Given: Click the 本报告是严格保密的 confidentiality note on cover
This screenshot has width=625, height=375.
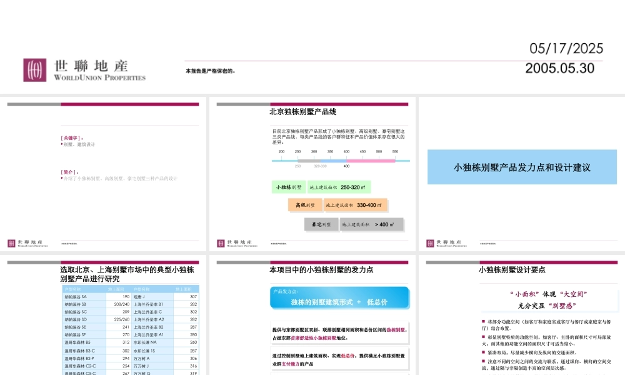Looking at the screenshot, I should coord(211,71).
